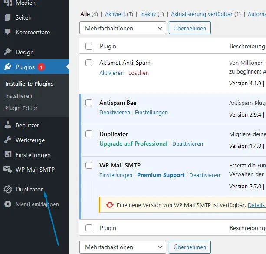Click the Antispam Bee plugin name
266x254 pixels.
pyautogui.click(x=118, y=103)
